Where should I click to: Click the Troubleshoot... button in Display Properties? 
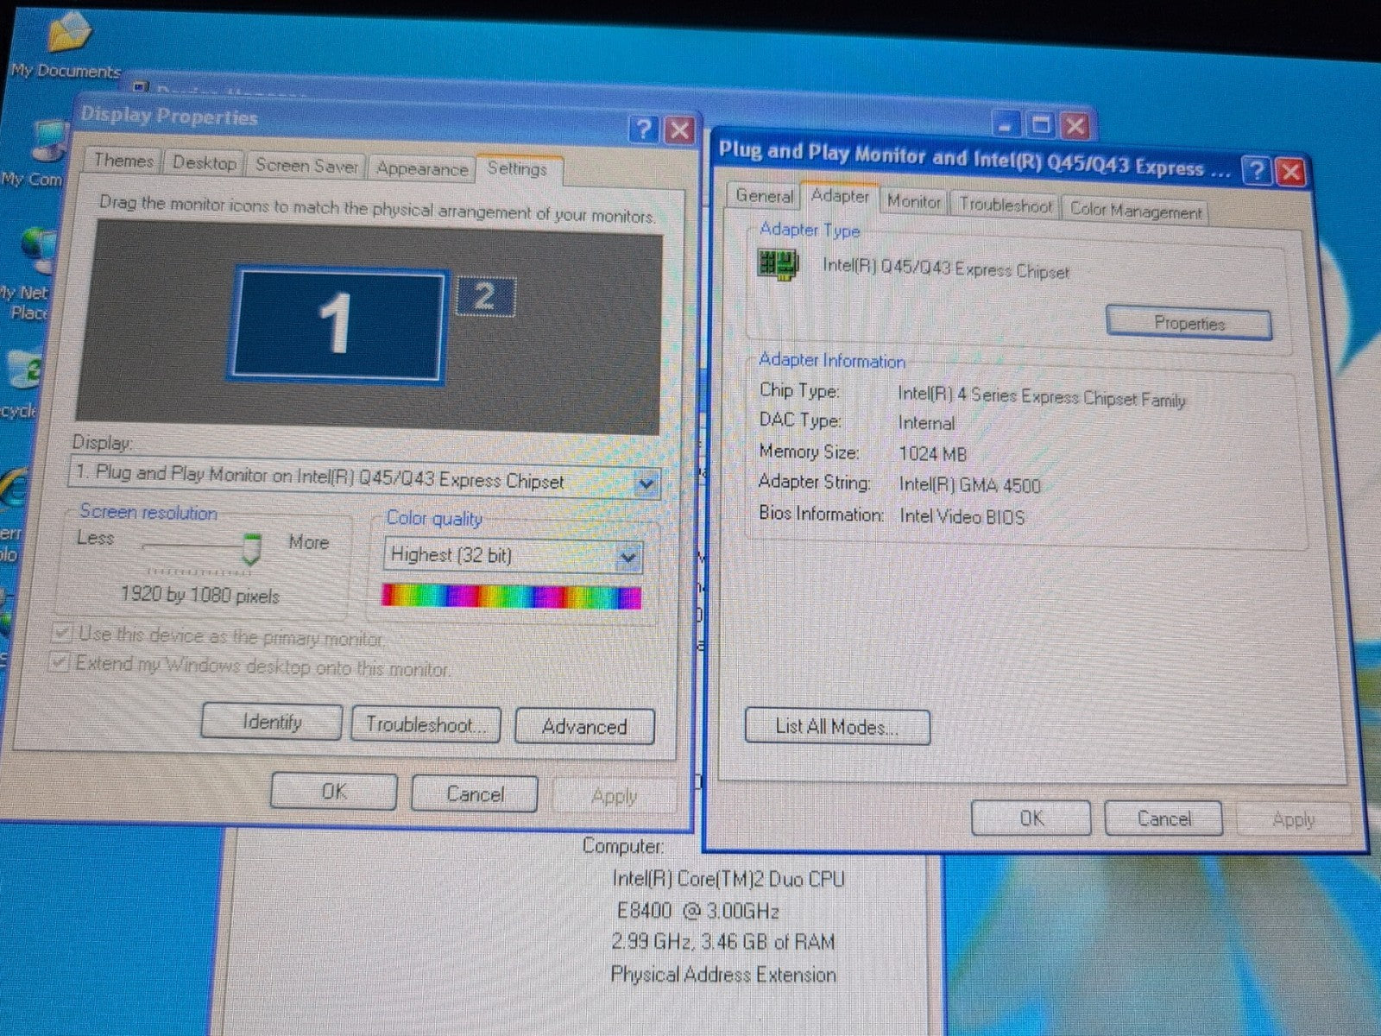point(426,724)
